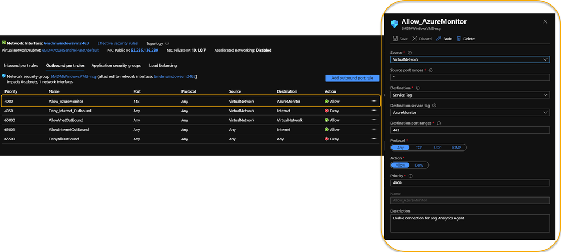Set Protocol to Any
Screen dimensions: 561x252
400,148
